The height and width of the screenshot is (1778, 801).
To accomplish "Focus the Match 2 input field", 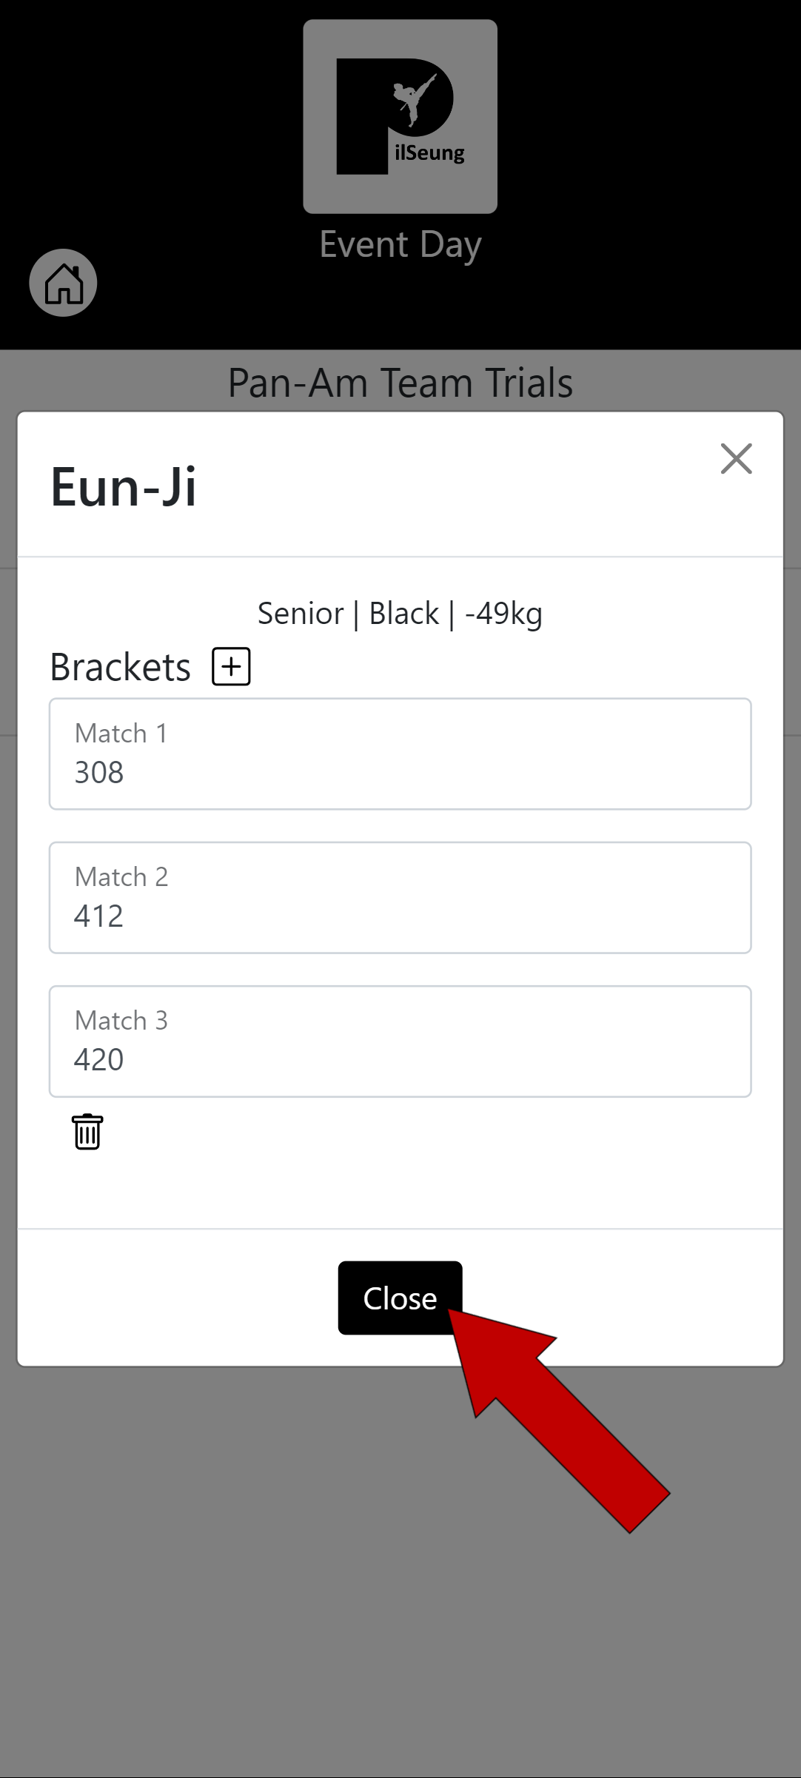I will tap(400, 897).
